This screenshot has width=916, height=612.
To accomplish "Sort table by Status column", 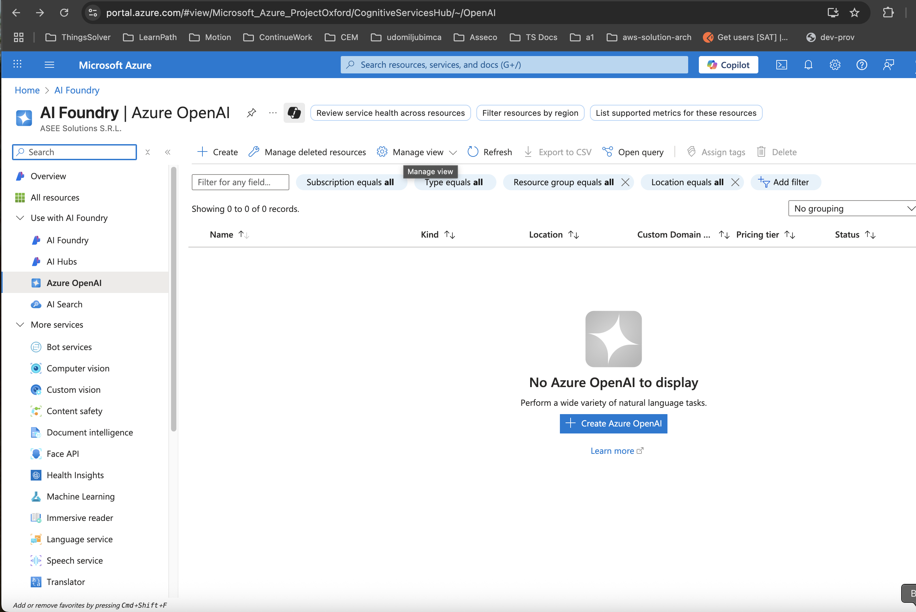I will (x=855, y=235).
